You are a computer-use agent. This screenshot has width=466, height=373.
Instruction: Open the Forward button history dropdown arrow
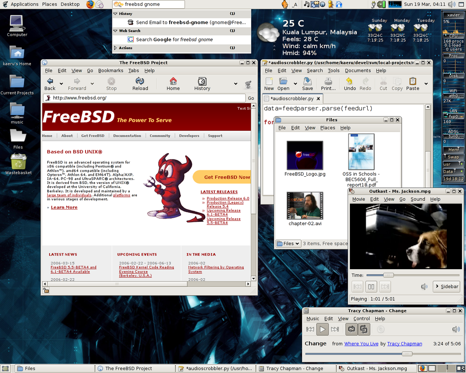[x=92, y=84]
